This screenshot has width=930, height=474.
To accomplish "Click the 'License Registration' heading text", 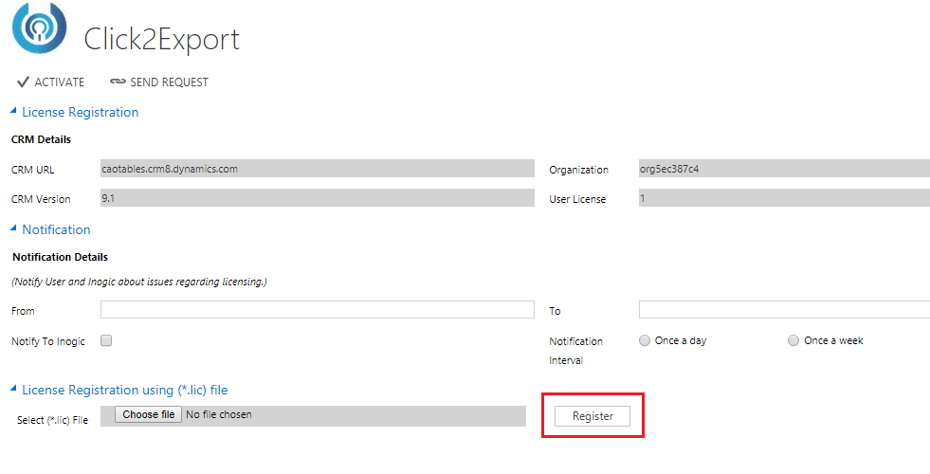I will pyautogui.click(x=80, y=112).
